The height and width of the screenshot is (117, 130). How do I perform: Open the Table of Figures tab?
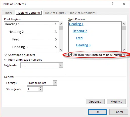click(x=55, y=13)
